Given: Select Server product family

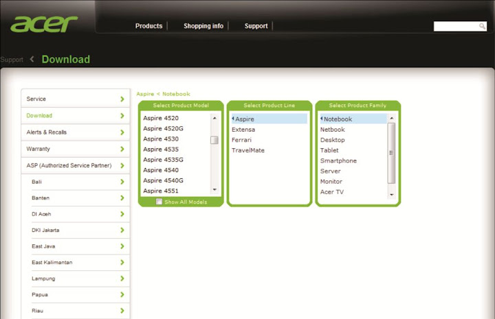Looking at the screenshot, I should [x=331, y=171].
